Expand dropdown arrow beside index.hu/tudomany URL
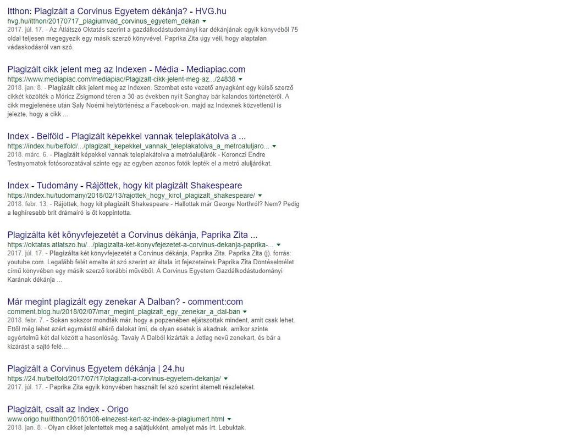This screenshot has height=440, width=563. [260, 196]
